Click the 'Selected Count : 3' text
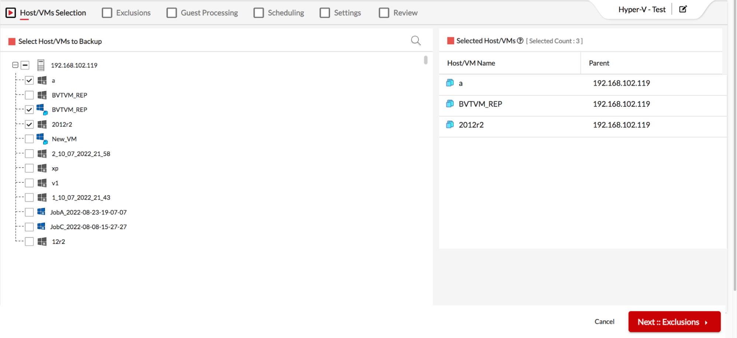Image resolution: width=737 pixels, height=338 pixels. pos(554,41)
